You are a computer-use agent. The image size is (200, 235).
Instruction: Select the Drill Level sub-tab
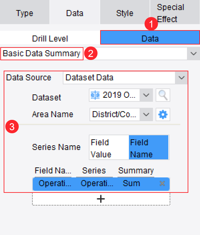[x=50, y=37]
